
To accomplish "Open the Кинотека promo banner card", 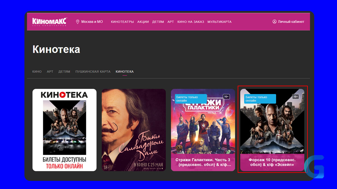I will coord(65,130).
